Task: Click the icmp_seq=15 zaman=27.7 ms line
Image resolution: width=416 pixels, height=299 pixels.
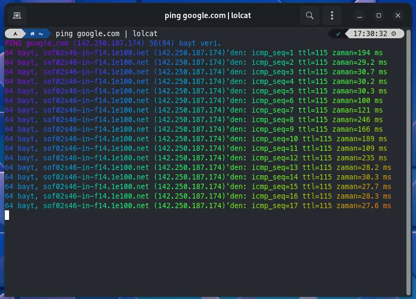Action: point(198,186)
